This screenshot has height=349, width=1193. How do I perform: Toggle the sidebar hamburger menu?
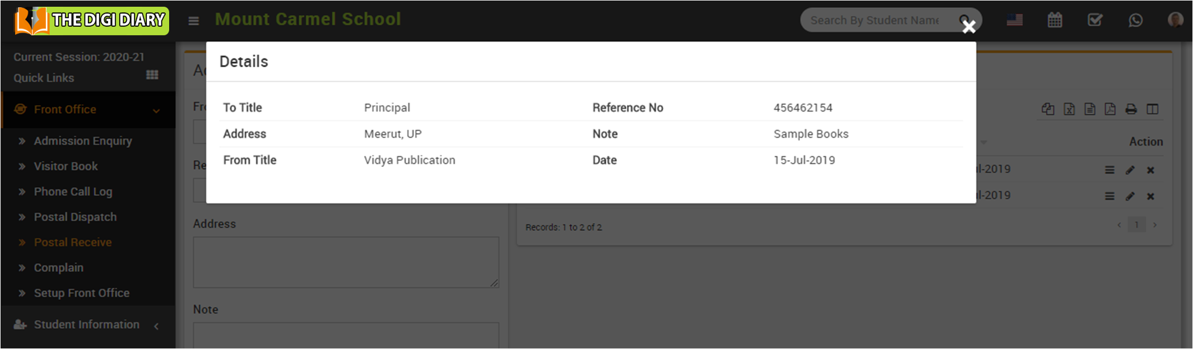(x=194, y=21)
